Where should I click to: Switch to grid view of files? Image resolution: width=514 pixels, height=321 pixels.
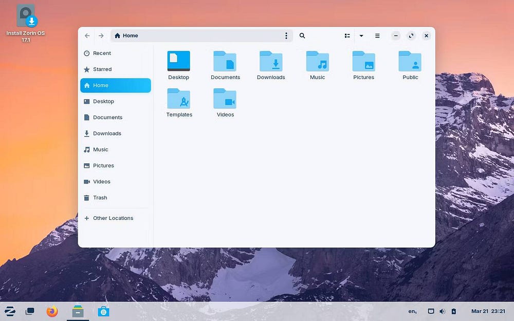click(x=347, y=35)
